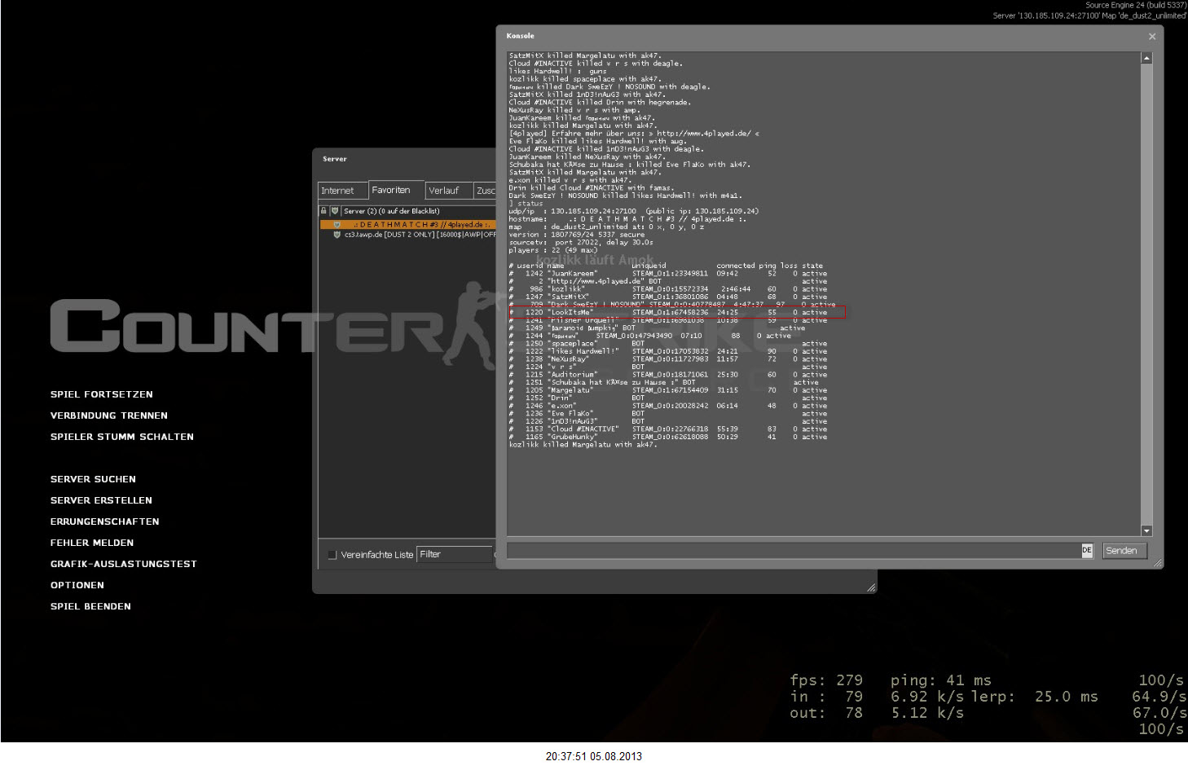
Task: Switch to the Internet tab
Action: pyautogui.click(x=342, y=191)
